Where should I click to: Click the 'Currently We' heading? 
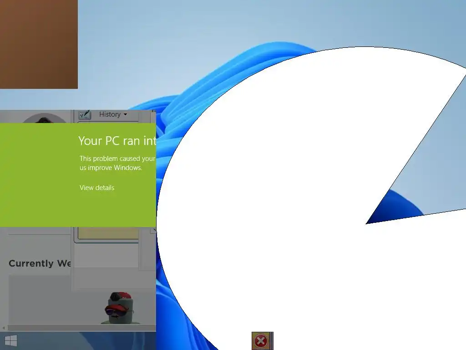tap(40, 263)
